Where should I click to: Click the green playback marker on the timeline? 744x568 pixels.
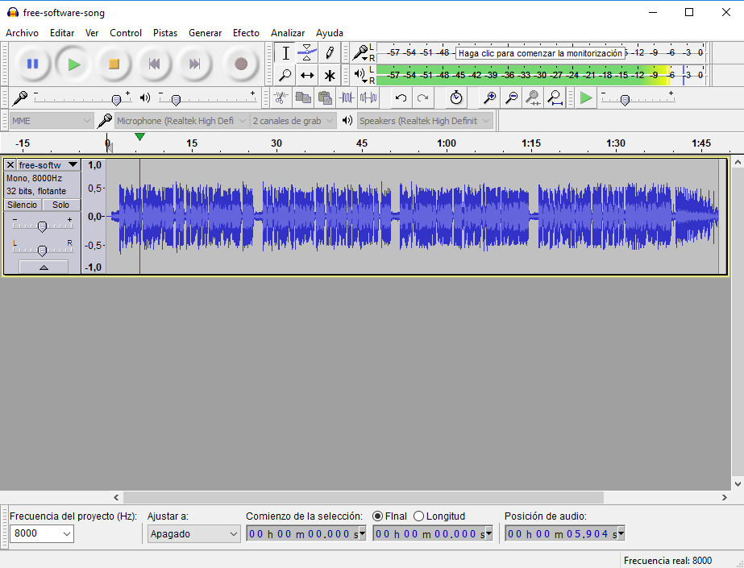coord(140,137)
